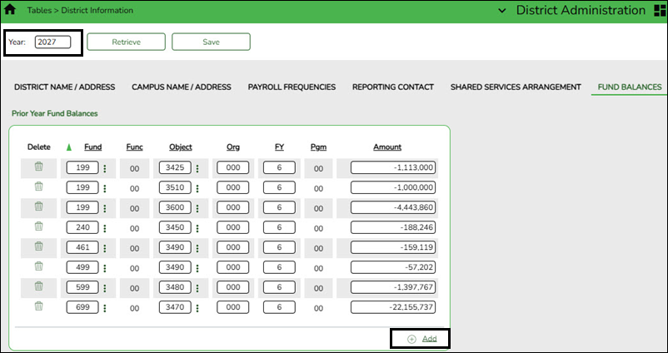Viewport: 668px width, 353px height.
Task: Click the object field containing 3480
Action: tap(175, 287)
